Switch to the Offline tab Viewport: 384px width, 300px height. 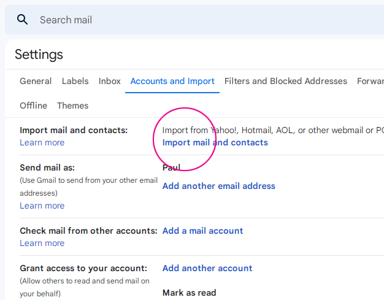pos(33,106)
